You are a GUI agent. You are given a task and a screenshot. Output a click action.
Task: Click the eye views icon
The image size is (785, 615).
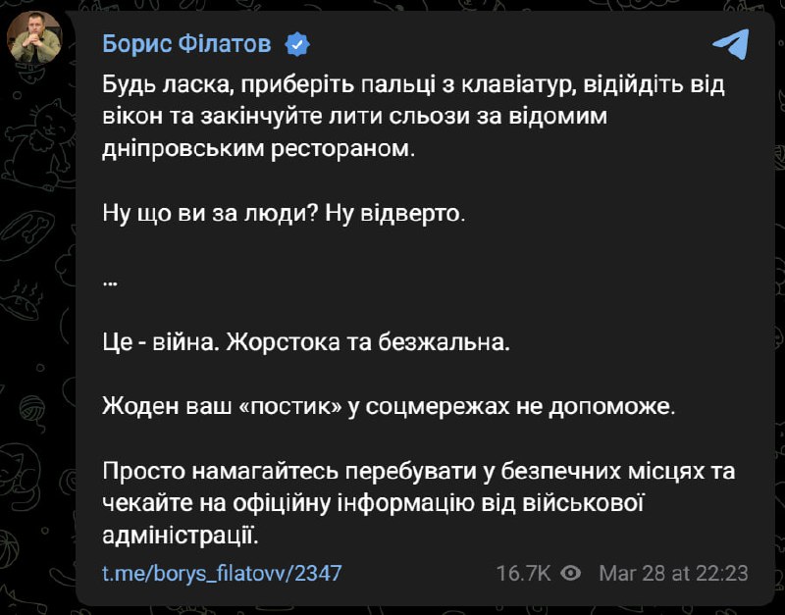[573, 573]
